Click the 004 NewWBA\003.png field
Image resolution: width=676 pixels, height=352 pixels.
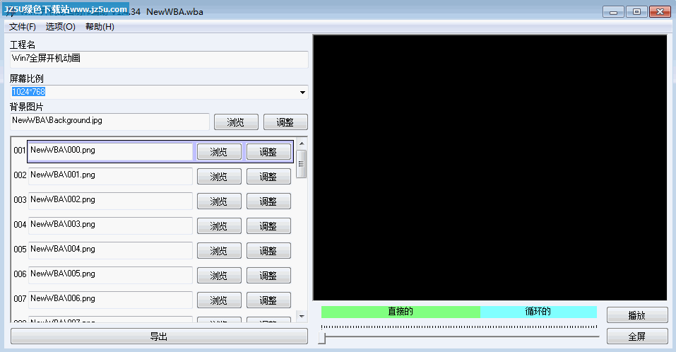[x=110, y=225]
